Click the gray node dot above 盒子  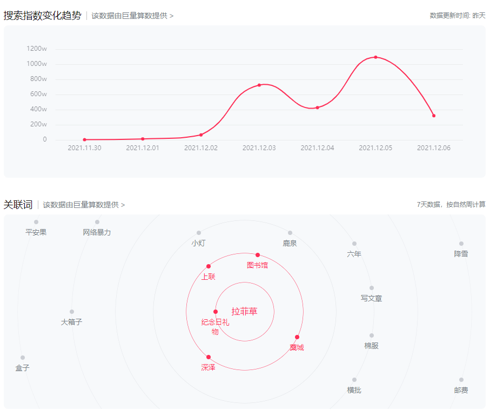(x=23, y=358)
